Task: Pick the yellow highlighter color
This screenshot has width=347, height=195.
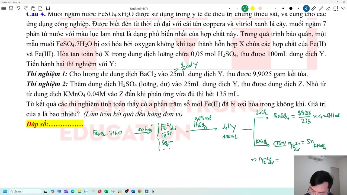Action: (x=252, y=8)
